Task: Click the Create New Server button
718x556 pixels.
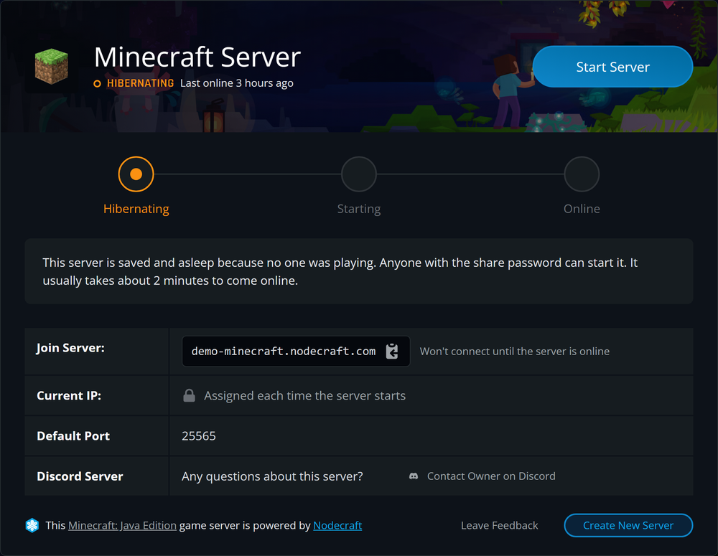Action: click(x=628, y=525)
